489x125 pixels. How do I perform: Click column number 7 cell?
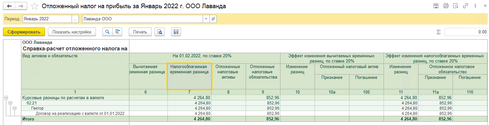coord(189,92)
